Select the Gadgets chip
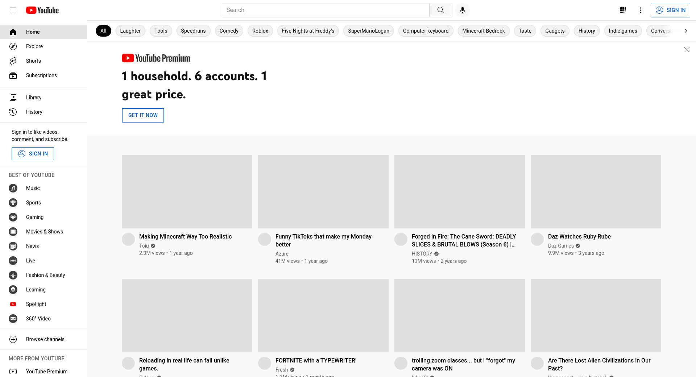 (x=555, y=31)
